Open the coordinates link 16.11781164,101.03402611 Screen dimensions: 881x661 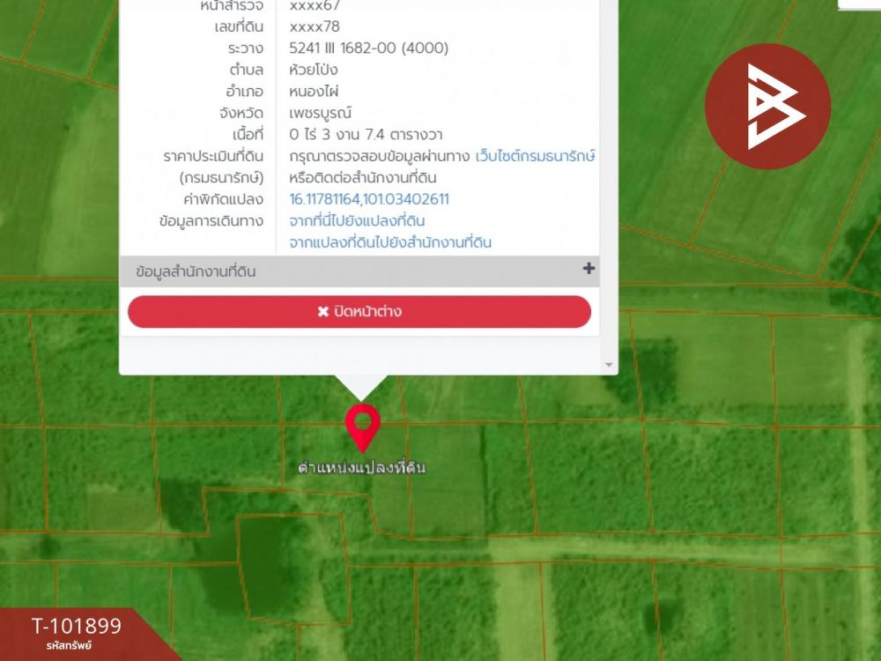pyautogui.click(x=368, y=199)
